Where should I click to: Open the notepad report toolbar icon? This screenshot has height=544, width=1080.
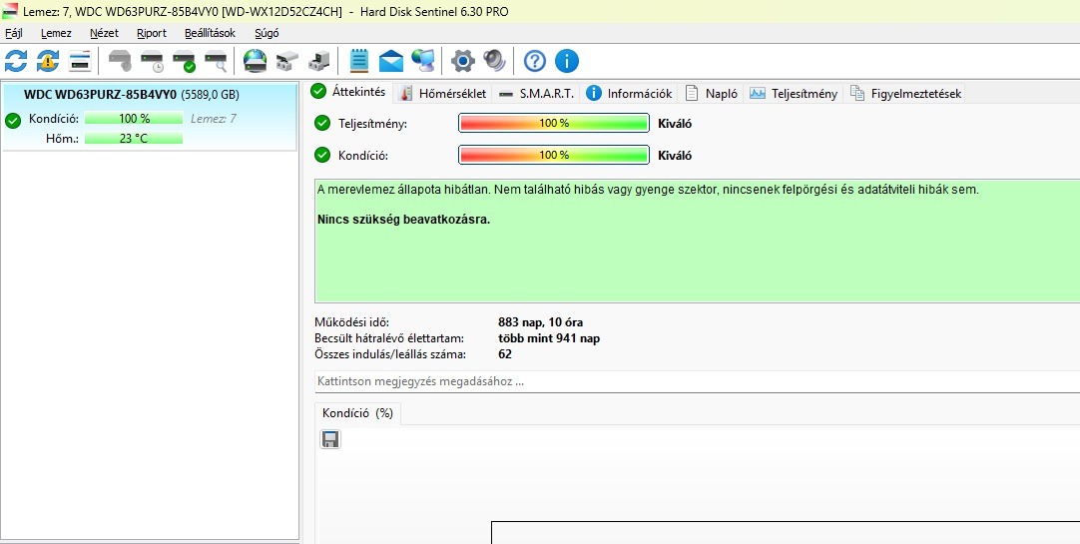coord(359,61)
